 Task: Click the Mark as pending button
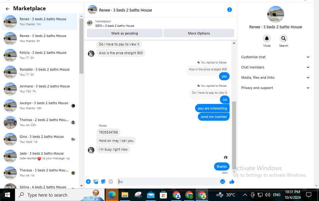click(x=125, y=33)
